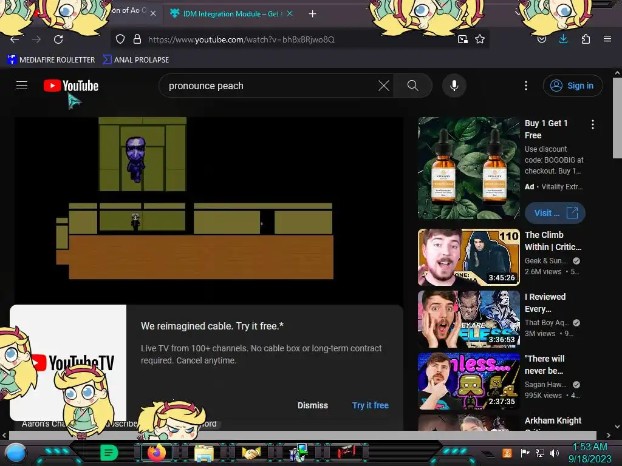Viewport: 622px width, 466px height.
Task: Click the Sign in button
Action: (x=573, y=86)
